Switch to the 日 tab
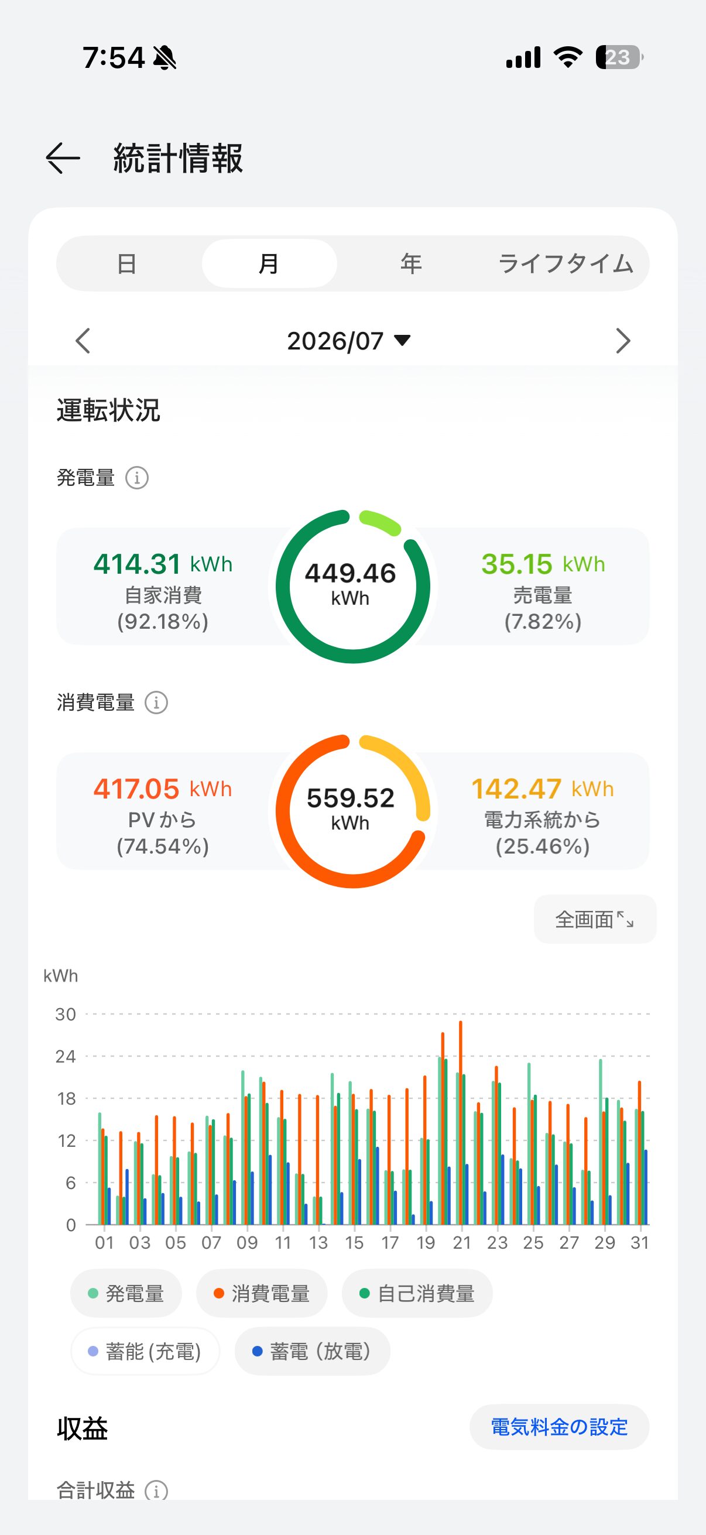Viewport: 706px width, 1535px height. [126, 263]
